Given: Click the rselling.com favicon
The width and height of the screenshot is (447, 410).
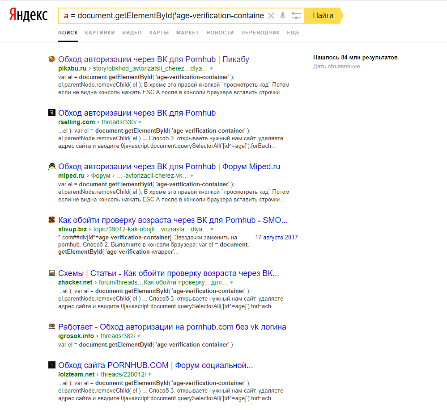Looking at the screenshot, I should tap(52, 113).
